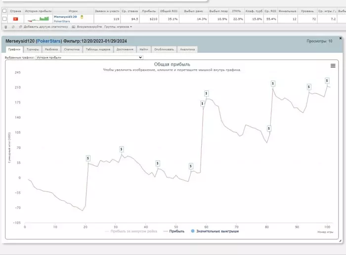This screenshot has width=346, height=255.
Task: Click the $ marker at game 60 peak near 190
Action: (206, 93)
